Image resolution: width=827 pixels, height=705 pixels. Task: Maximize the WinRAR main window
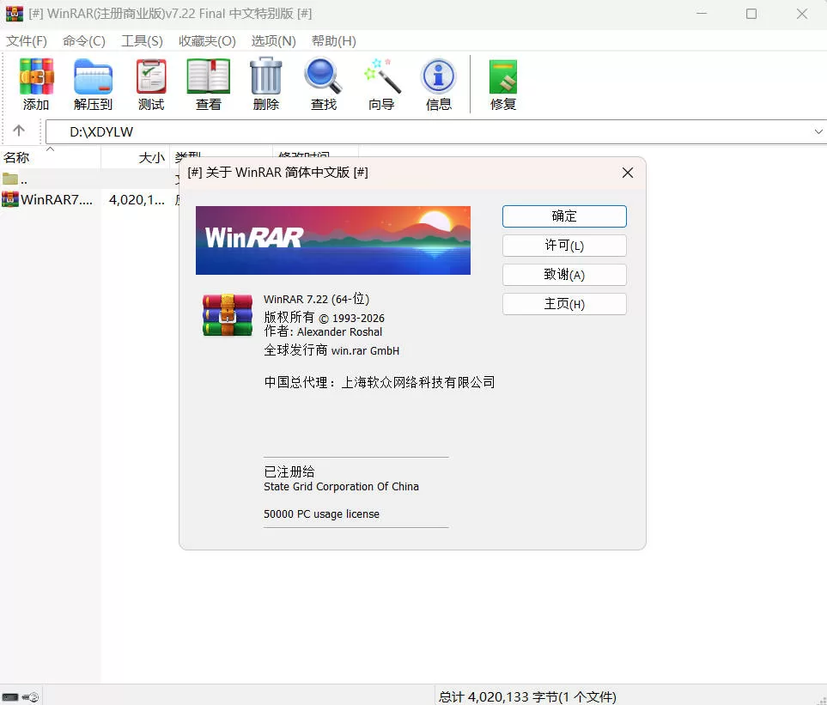click(x=751, y=14)
